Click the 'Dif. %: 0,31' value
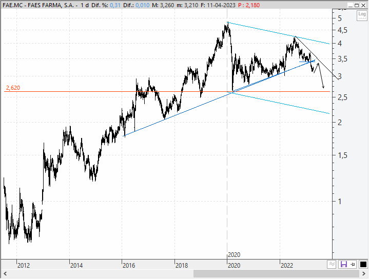Viewport: 369px width, 279px height. [x=106, y=5]
